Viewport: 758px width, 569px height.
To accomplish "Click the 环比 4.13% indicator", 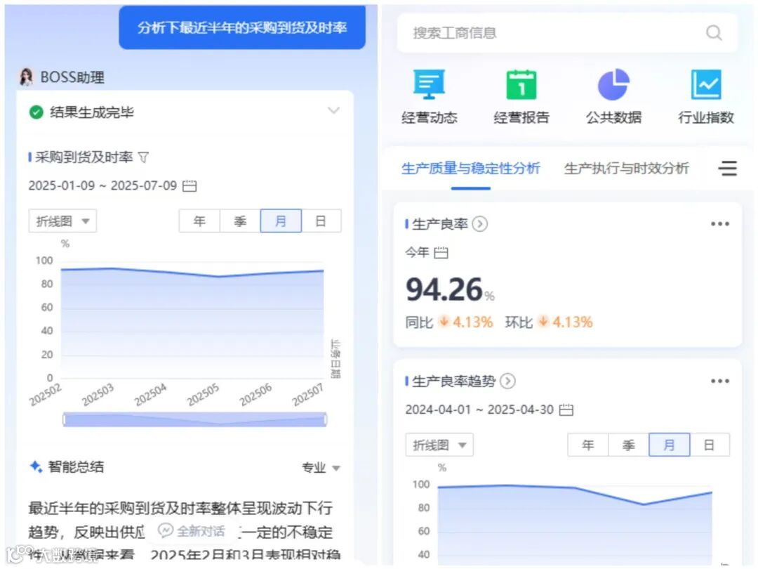I will click(549, 322).
